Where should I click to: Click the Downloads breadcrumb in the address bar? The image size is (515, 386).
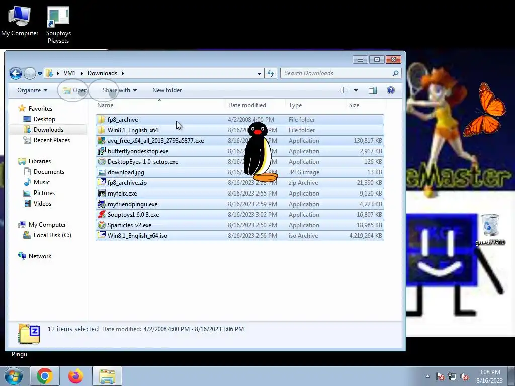(x=102, y=73)
